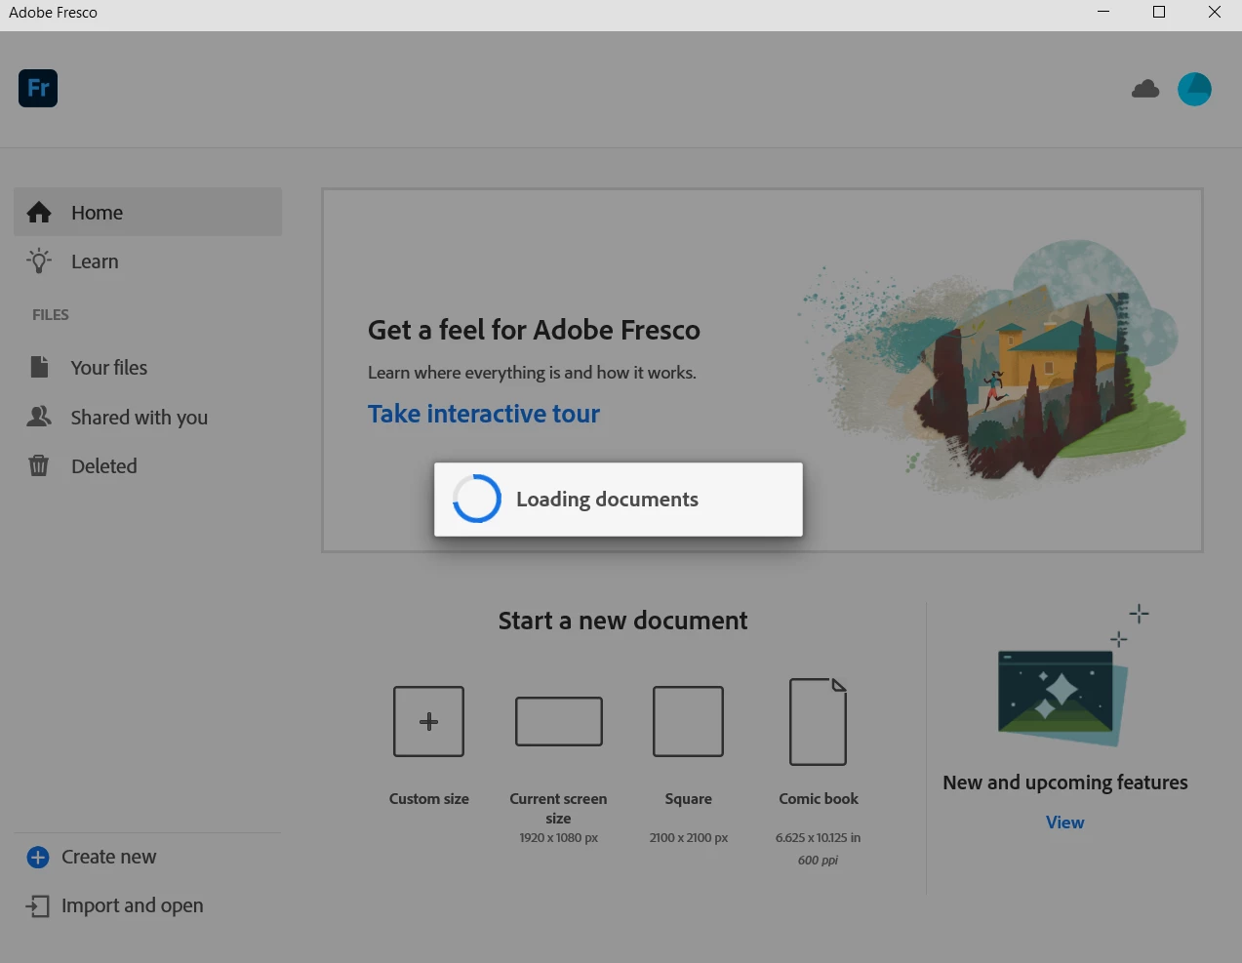Maximize the Adobe Fresco window
The image size is (1242, 963).
click(x=1159, y=13)
